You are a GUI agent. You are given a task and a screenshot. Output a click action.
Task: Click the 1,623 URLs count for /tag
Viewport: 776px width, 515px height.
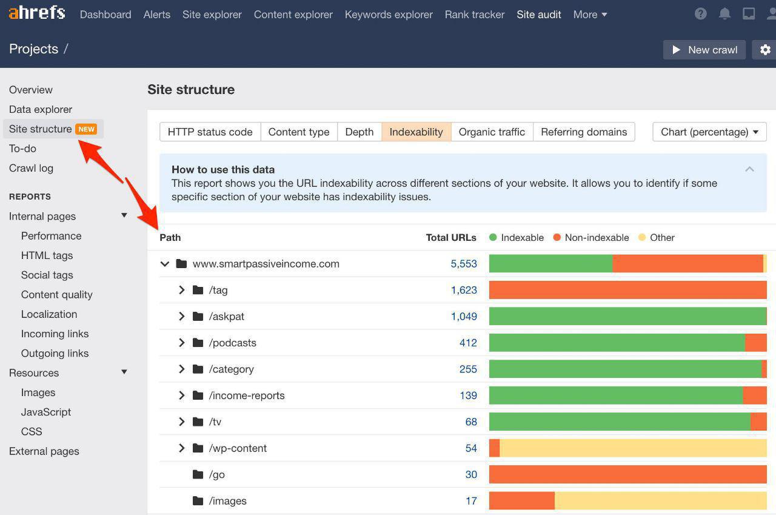pos(464,290)
